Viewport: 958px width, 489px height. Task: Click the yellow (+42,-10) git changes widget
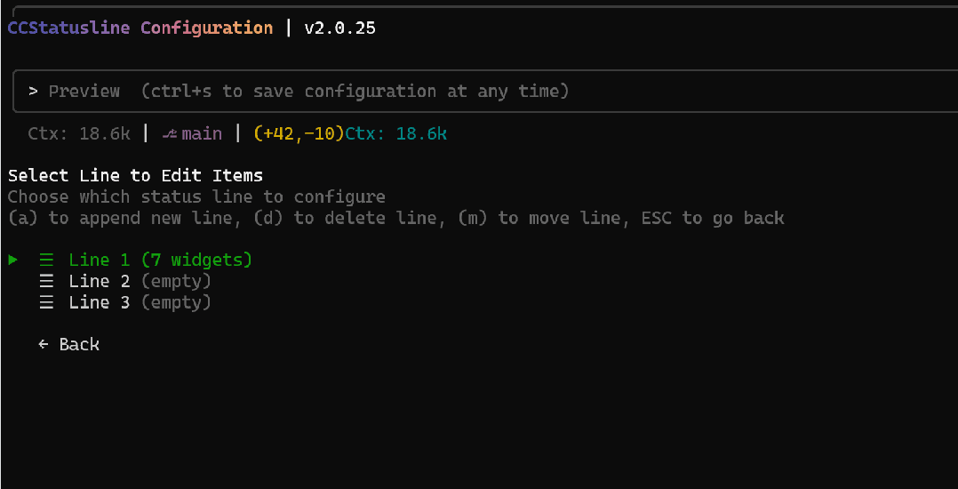coord(299,134)
